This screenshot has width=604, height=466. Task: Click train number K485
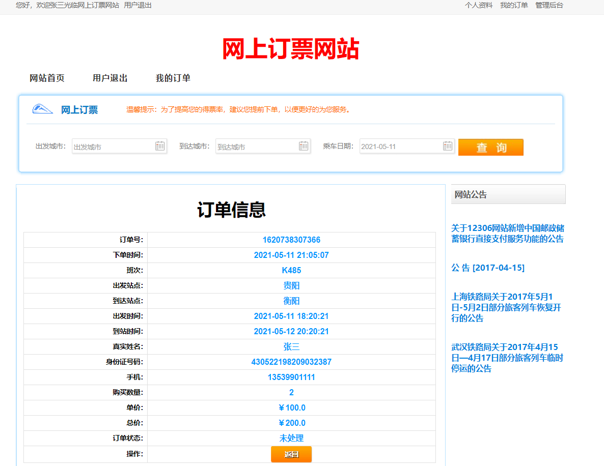pyautogui.click(x=291, y=271)
